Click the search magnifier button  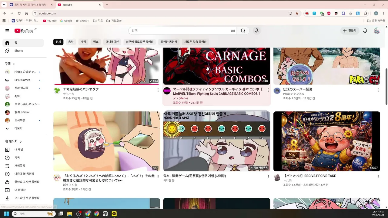[x=243, y=31]
